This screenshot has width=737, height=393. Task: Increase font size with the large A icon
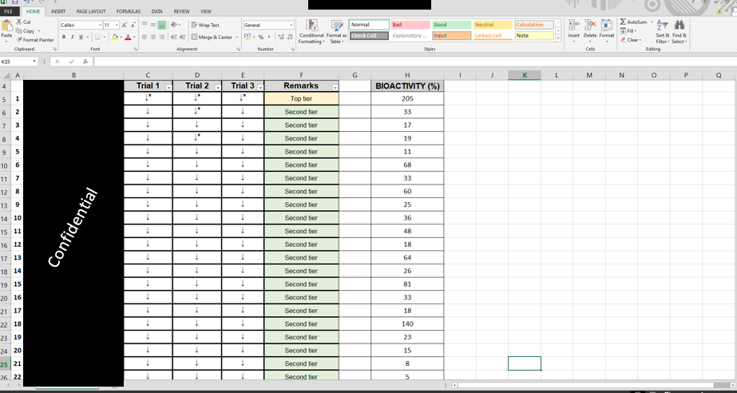coord(125,25)
